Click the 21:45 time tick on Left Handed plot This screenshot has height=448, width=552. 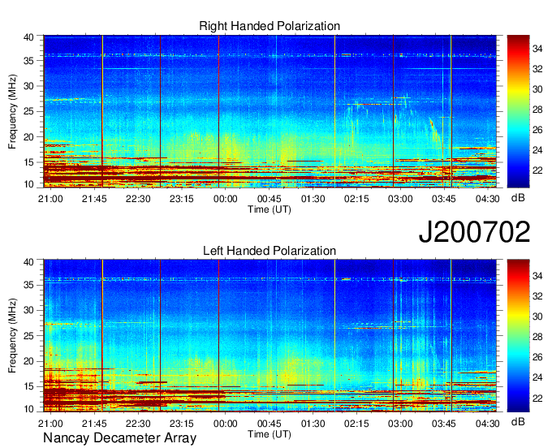click(94, 424)
